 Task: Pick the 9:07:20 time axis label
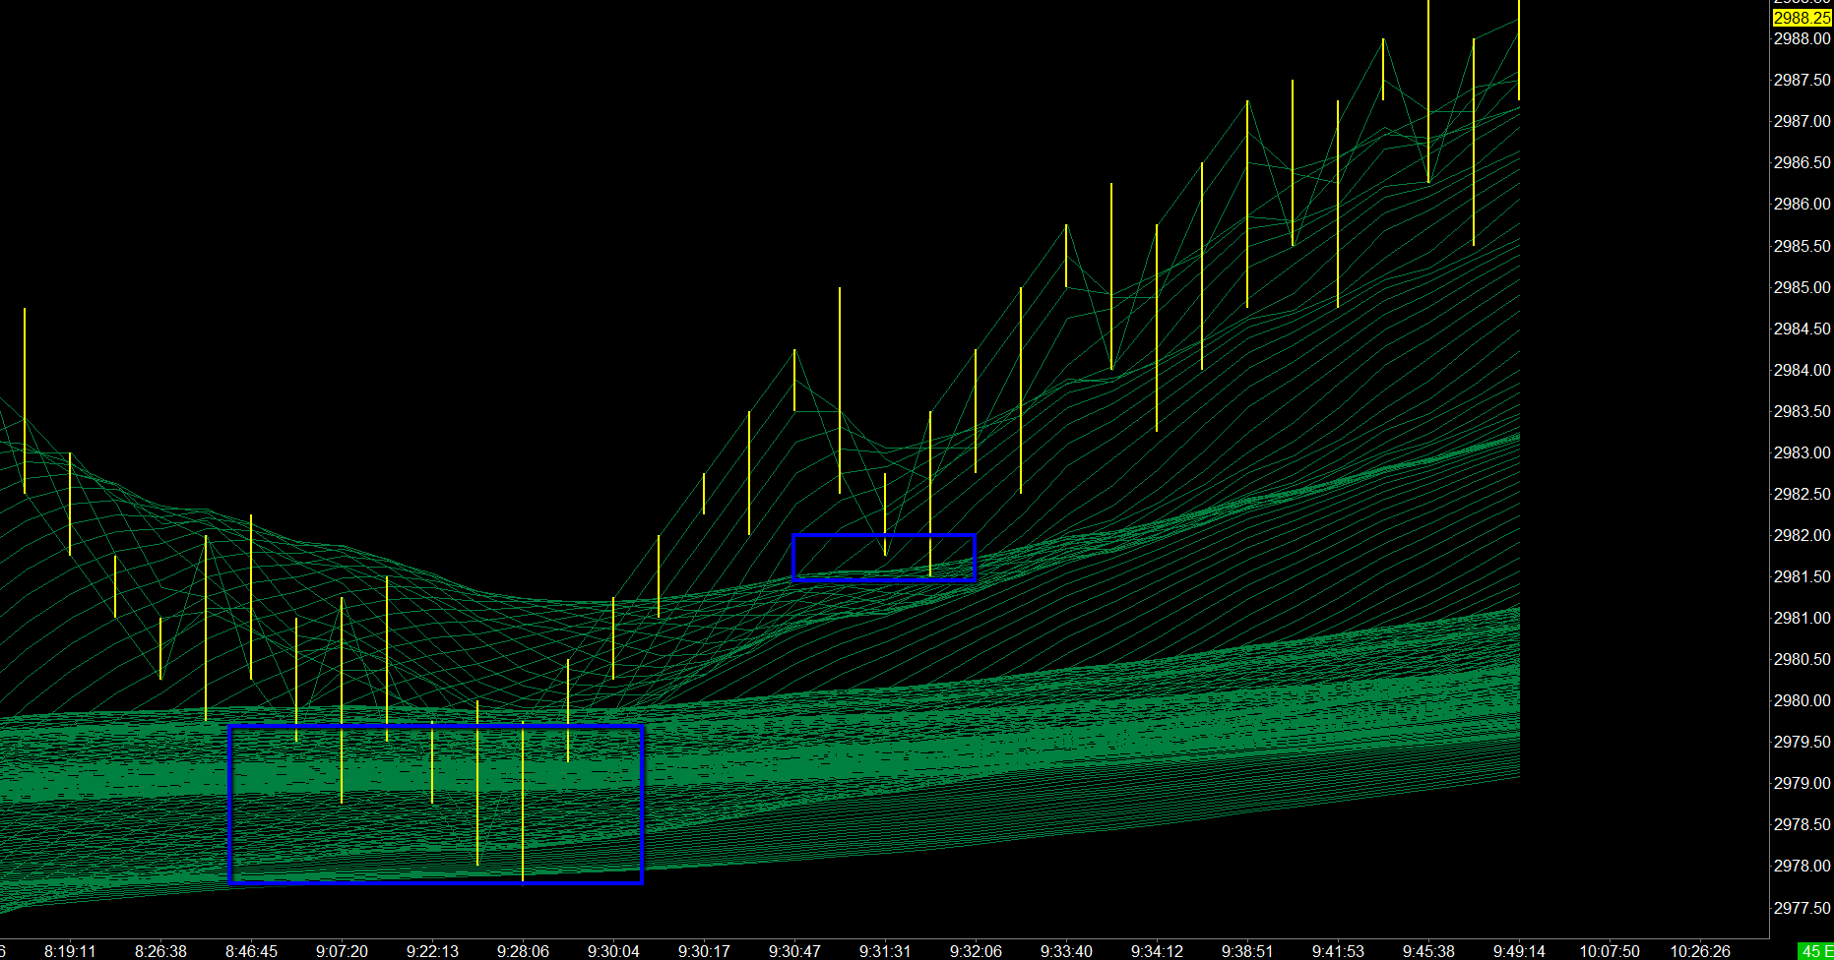[x=342, y=951]
